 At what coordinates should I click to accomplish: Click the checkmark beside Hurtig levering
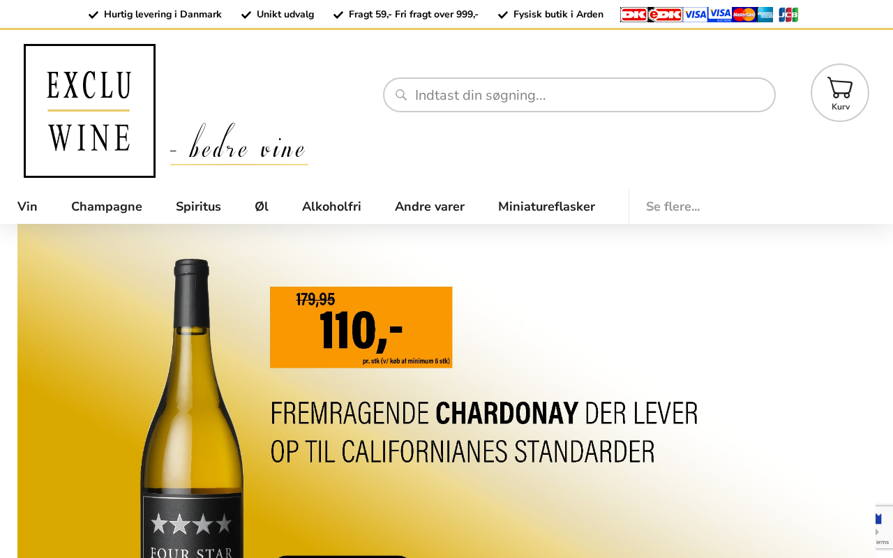click(93, 15)
